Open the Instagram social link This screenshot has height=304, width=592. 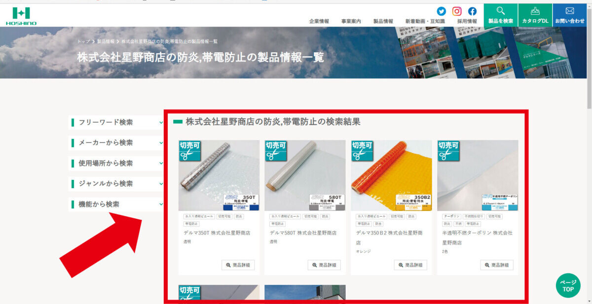coord(457,11)
